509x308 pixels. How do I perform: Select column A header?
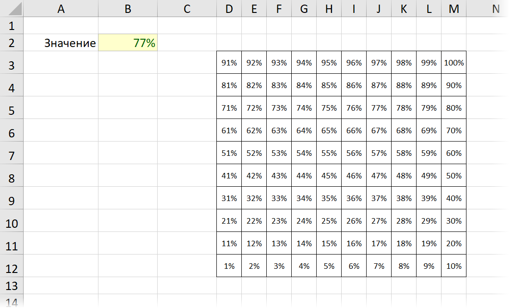click(x=61, y=9)
